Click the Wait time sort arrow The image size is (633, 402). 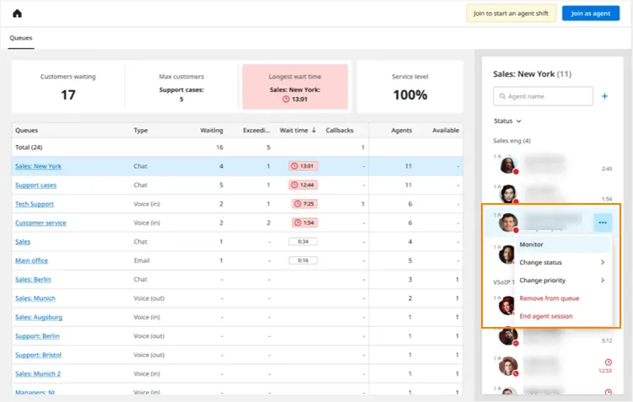tap(314, 131)
